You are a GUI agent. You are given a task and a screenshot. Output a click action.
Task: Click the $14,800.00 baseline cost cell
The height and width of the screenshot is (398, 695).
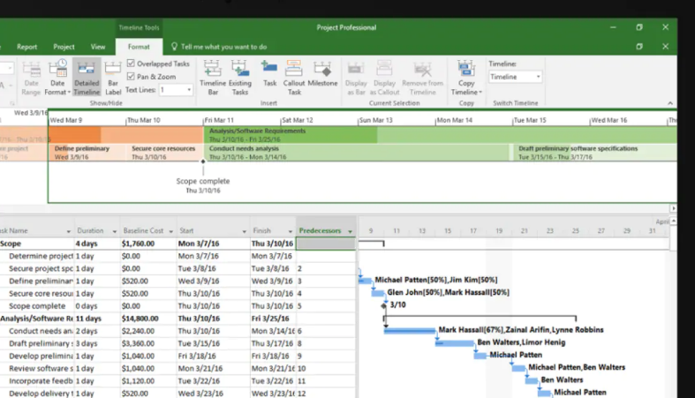148,319
